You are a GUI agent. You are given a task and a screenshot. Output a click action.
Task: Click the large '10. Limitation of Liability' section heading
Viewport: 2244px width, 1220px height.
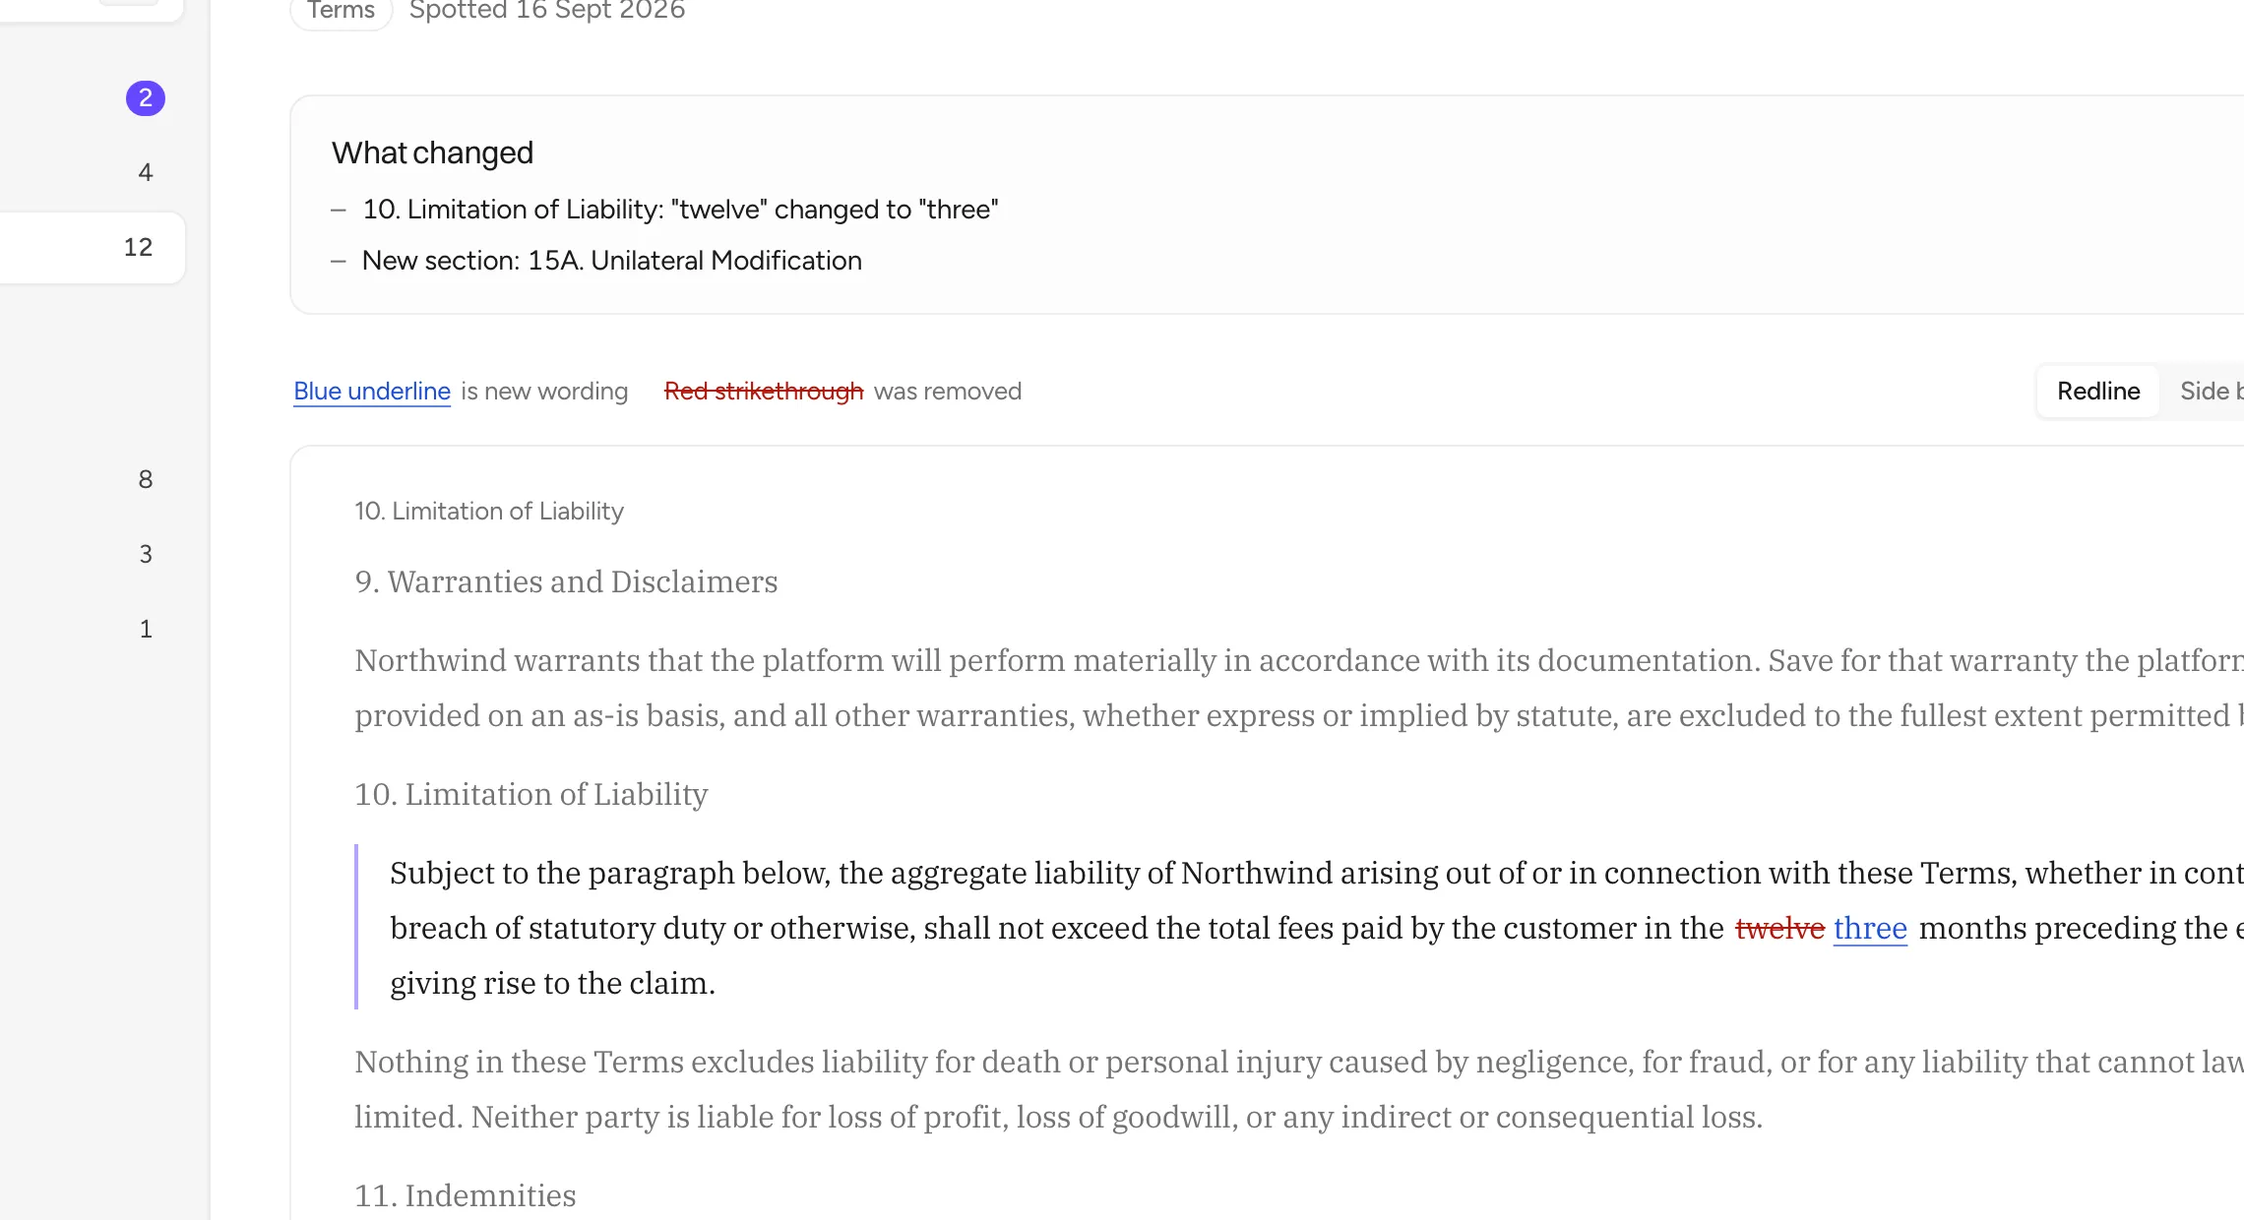(x=531, y=795)
